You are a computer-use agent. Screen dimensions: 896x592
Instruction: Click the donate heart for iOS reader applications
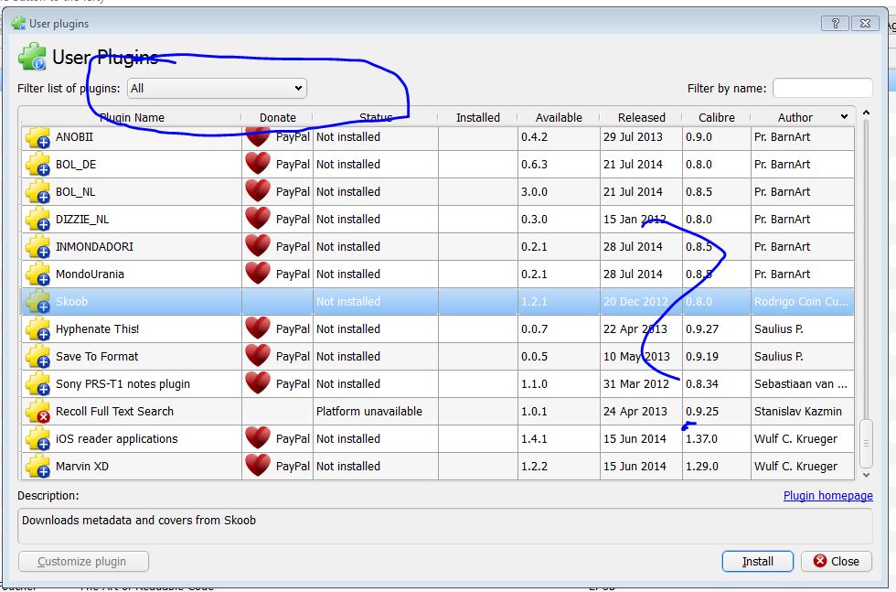coord(258,438)
